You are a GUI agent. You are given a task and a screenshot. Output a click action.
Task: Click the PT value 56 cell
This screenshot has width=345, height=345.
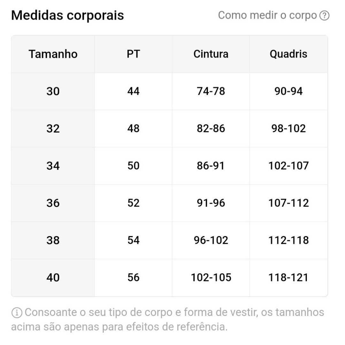133,278
